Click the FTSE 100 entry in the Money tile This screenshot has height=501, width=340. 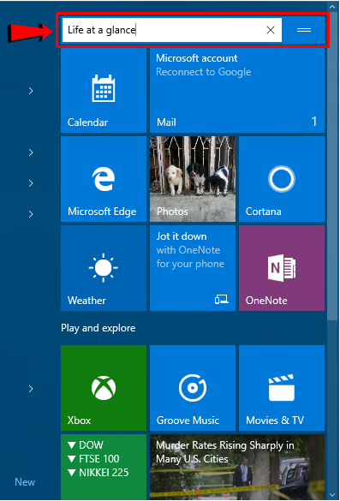(93, 459)
